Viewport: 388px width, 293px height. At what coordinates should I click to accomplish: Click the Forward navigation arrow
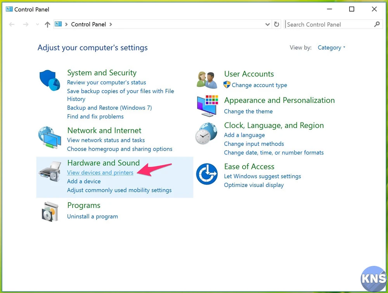pos(26,24)
